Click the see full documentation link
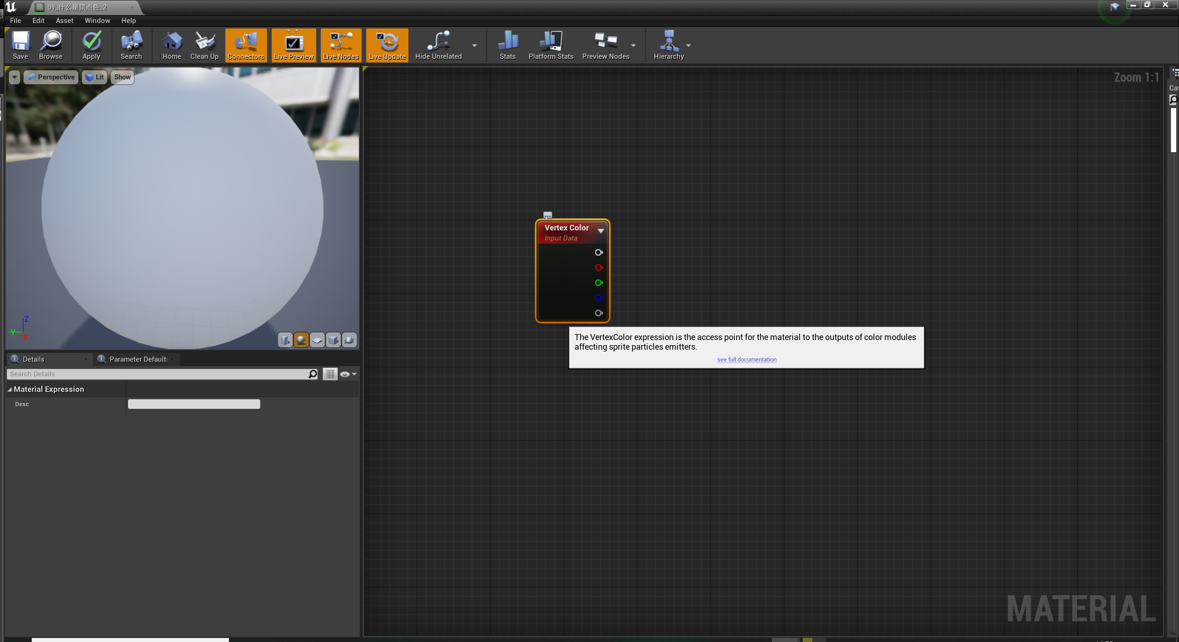The image size is (1179, 642). pyautogui.click(x=746, y=359)
